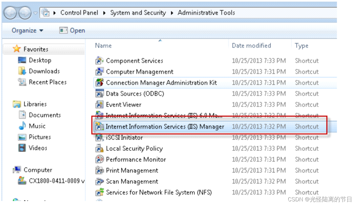Click the Pictures library icon

pos(22,137)
